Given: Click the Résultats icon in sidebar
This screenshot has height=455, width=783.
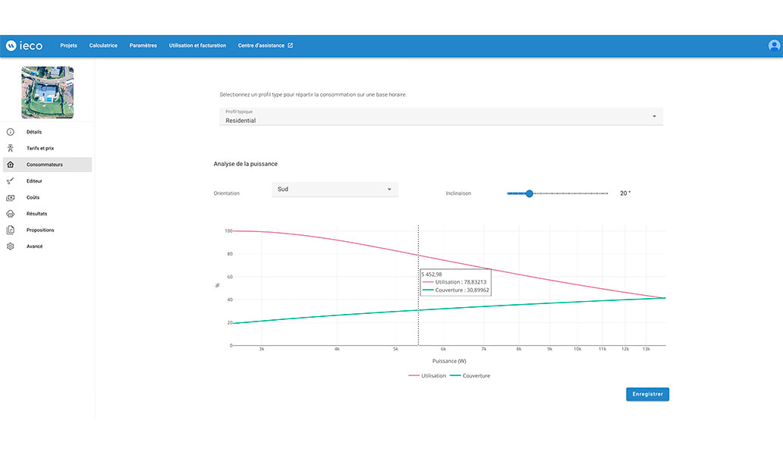Looking at the screenshot, I should [x=10, y=214].
